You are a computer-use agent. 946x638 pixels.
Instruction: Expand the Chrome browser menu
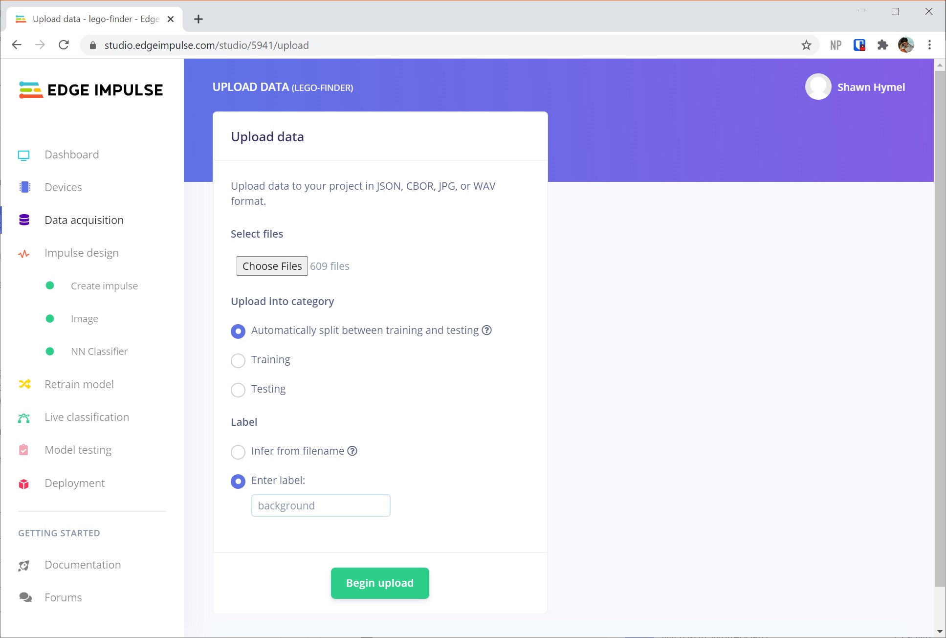click(929, 45)
